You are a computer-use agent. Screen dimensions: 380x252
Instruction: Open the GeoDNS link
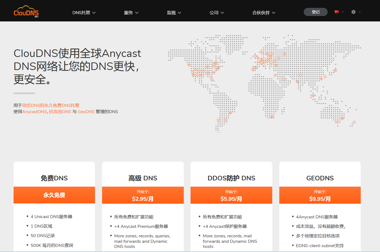[x=86, y=111]
